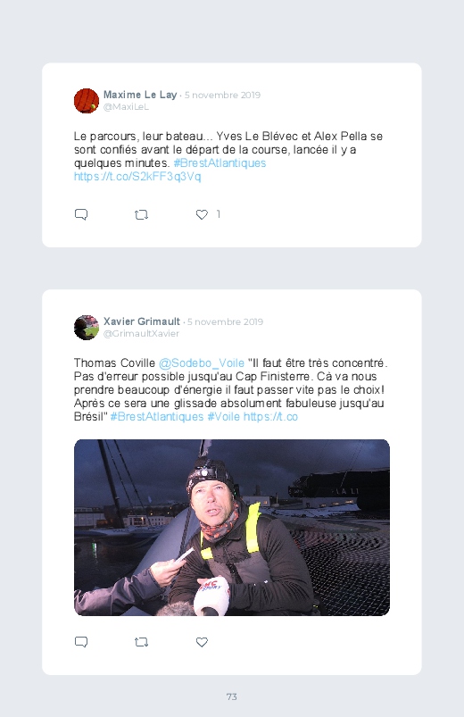Screen dimensions: 464x717
Task: Open the @GrimaultXavier handle
Action: click(x=141, y=334)
